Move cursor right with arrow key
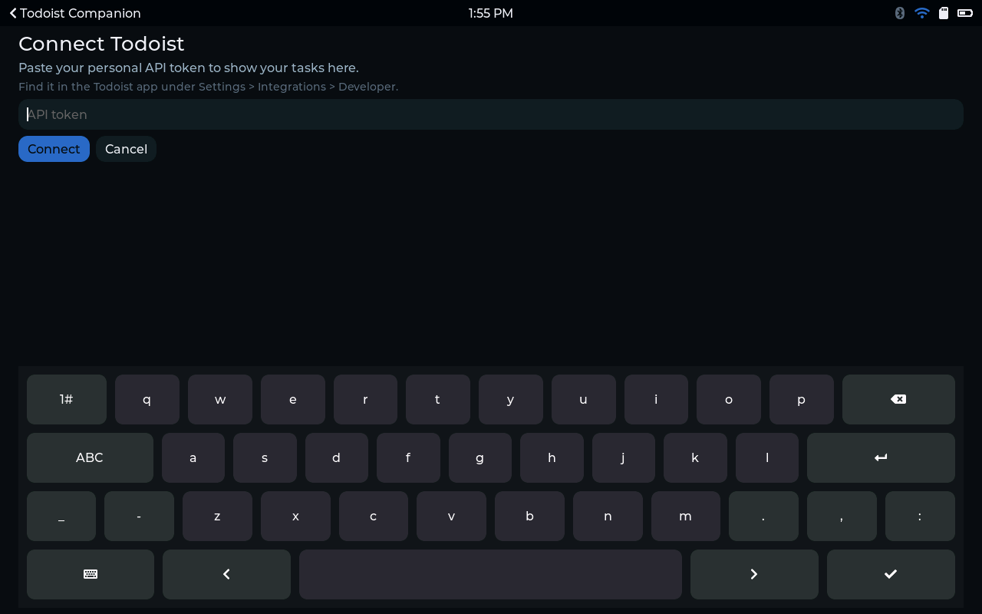982x614 pixels. click(754, 574)
